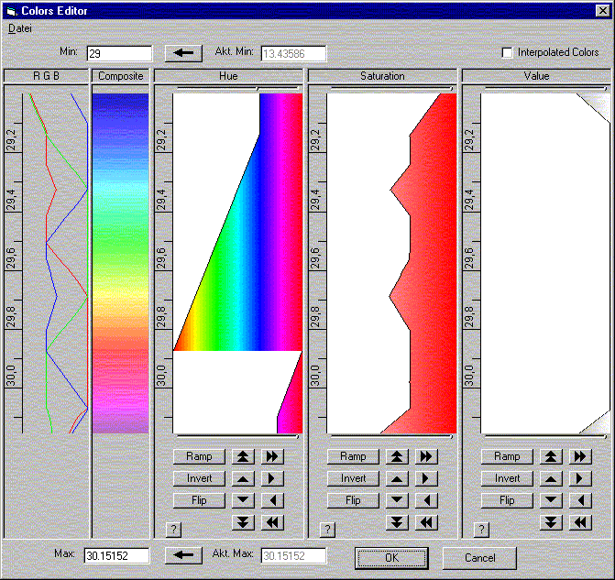The width and height of the screenshot is (615, 580).
Task: Click Value single up arrow icon
Action: point(551,478)
